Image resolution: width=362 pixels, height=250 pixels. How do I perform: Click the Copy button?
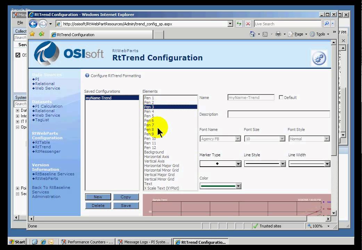point(126,197)
